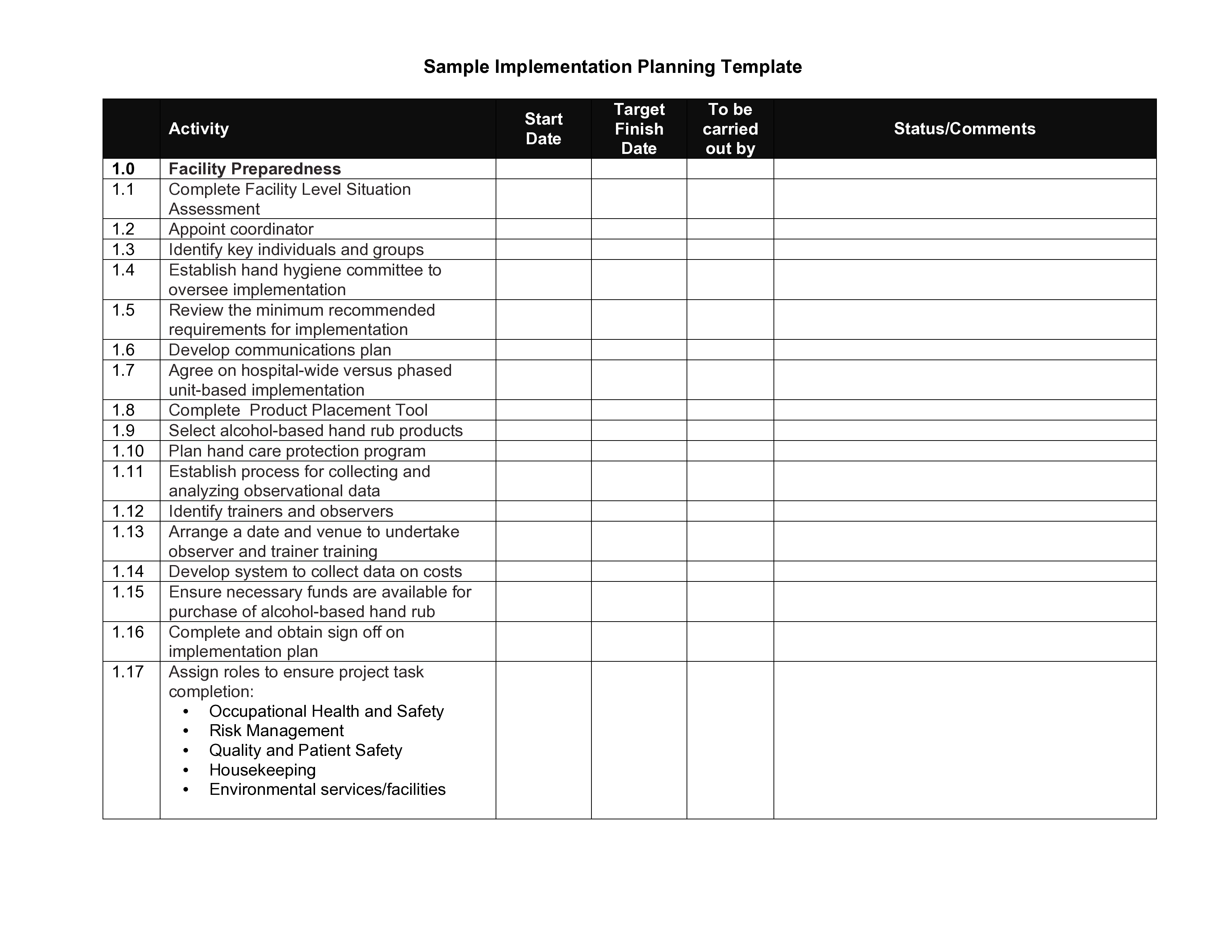This screenshot has width=1226, height=948.
Task: Click the 'Start Date' column header
Action: click(544, 129)
